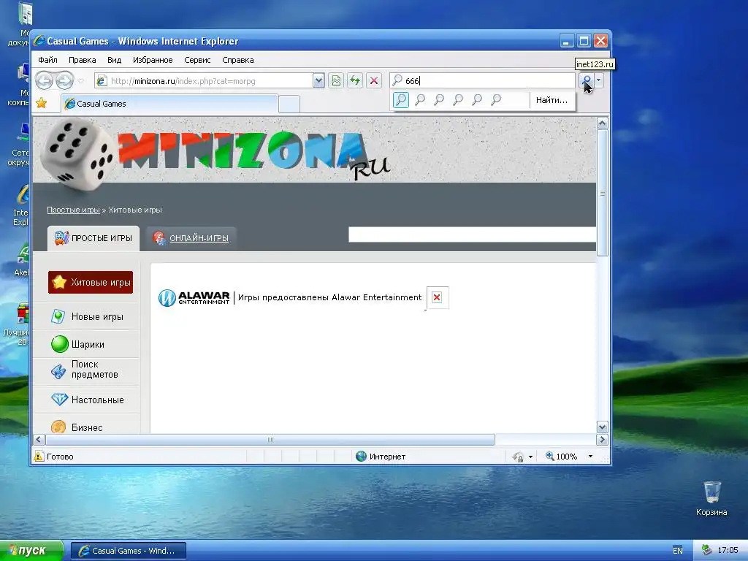Open the Поиск предметов category
This screenshot has width=748, height=561.
tap(94, 369)
